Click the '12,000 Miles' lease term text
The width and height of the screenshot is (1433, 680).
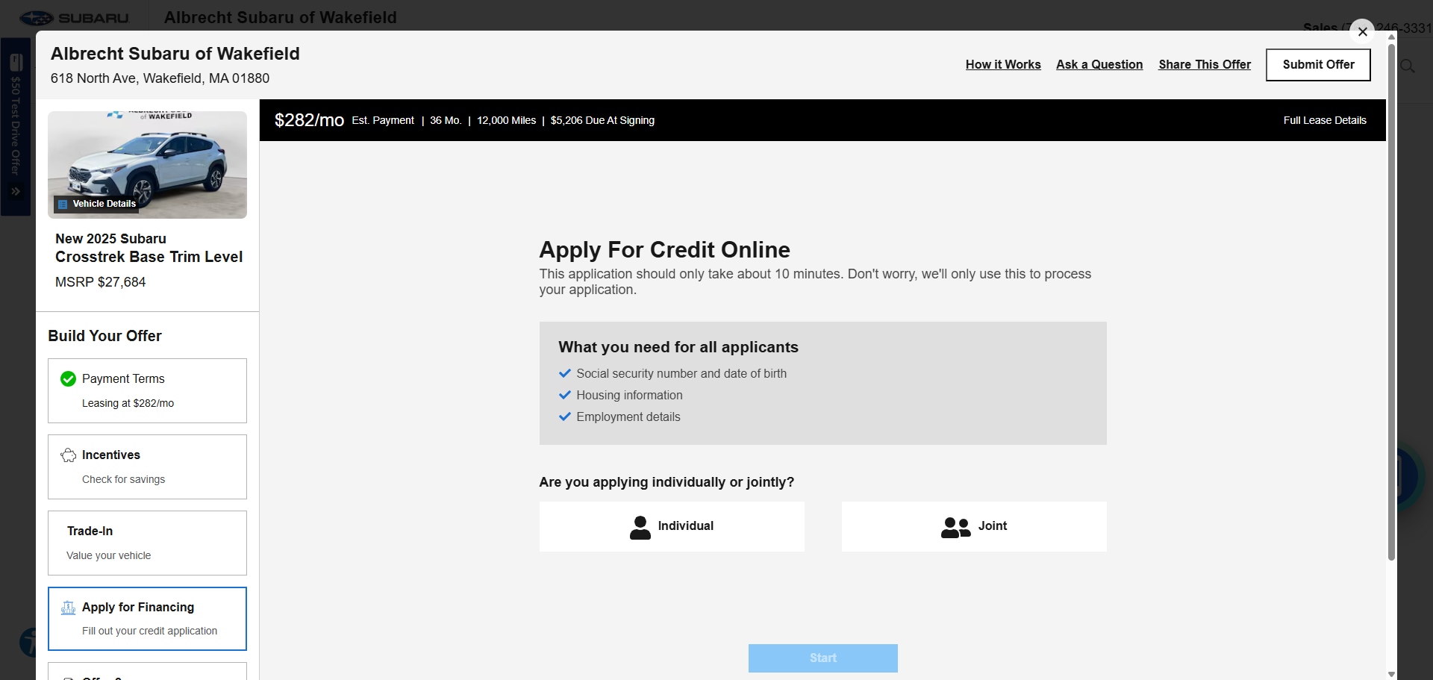click(x=506, y=120)
